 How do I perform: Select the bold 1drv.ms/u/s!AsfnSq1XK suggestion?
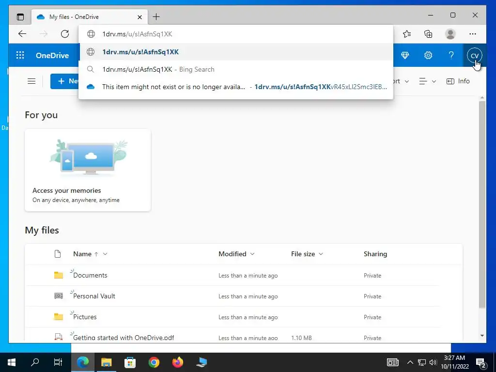click(236, 52)
